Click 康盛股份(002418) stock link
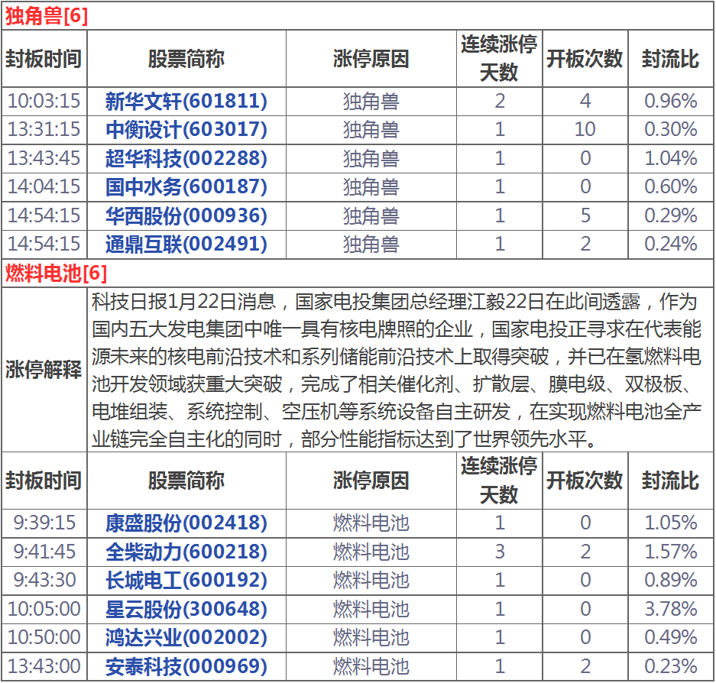 pos(186,523)
